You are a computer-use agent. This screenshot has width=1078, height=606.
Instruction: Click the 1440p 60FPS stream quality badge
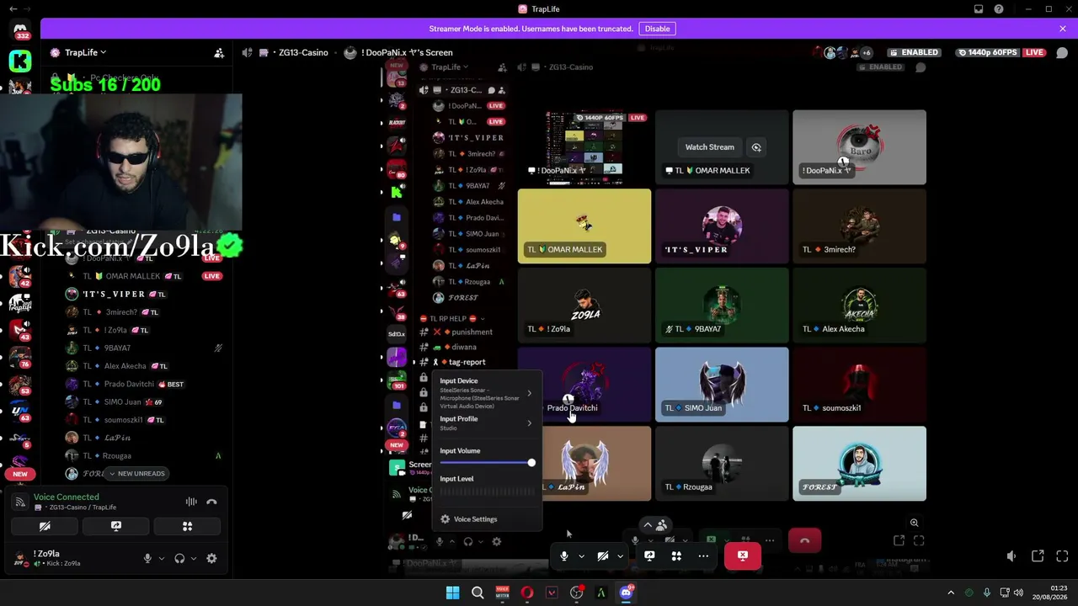987,52
